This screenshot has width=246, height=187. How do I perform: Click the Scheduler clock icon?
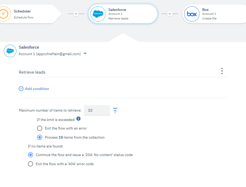4,14
